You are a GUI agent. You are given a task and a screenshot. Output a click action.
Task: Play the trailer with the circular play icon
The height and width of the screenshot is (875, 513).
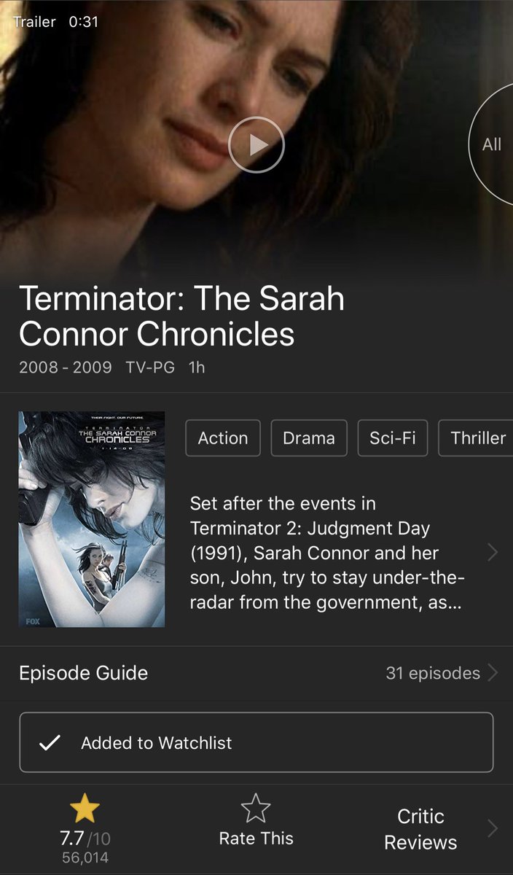coord(256,145)
